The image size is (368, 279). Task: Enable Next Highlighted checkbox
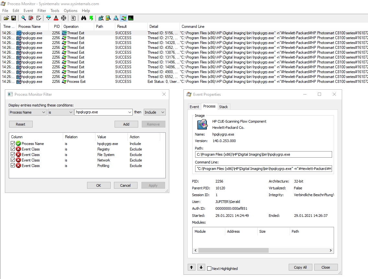(x=209, y=268)
